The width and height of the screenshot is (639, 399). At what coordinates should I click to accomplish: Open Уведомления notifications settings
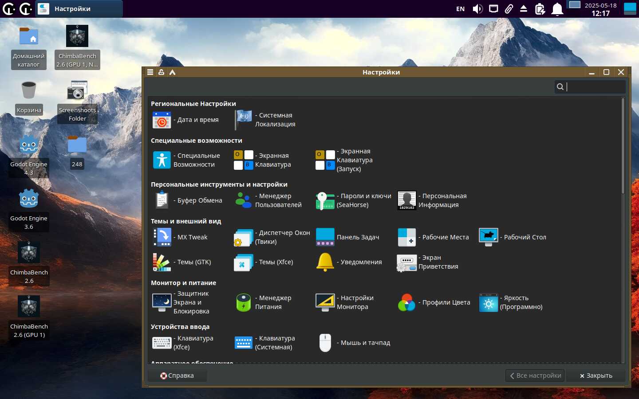click(x=349, y=262)
